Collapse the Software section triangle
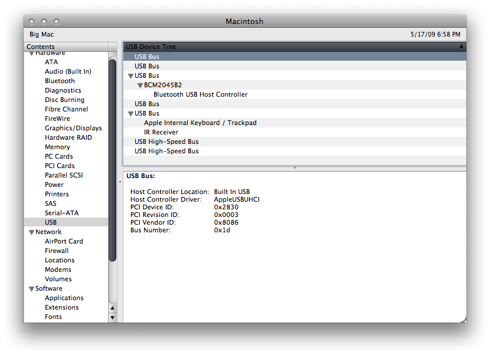The width and height of the screenshot is (490, 355). [x=31, y=289]
